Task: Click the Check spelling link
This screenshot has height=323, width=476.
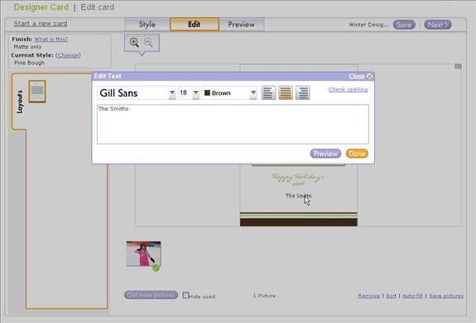Action: point(348,89)
